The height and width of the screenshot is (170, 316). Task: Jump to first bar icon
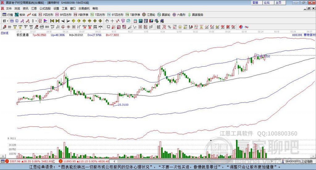click(x=52, y=21)
